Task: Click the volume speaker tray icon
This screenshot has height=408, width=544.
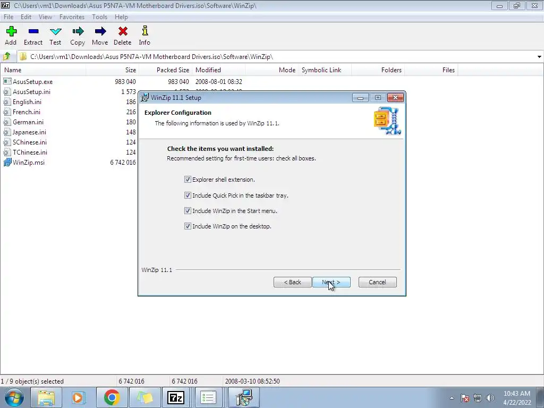Action: (x=490, y=398)
